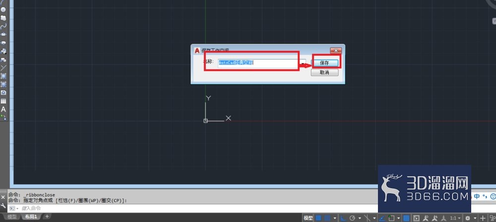The width and height of the screenshot is (496, 222).
Task: Click the _ribbonclose command history line
Action: click(x=32, y=195)
